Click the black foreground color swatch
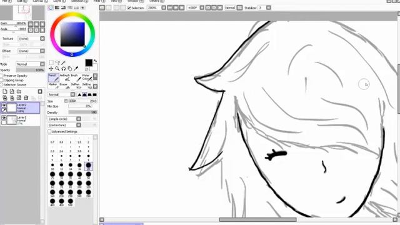400x225 pixels. tap(89, 62)
